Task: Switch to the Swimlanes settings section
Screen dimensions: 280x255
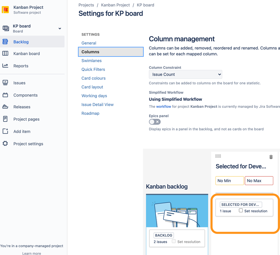Action: 91,60
